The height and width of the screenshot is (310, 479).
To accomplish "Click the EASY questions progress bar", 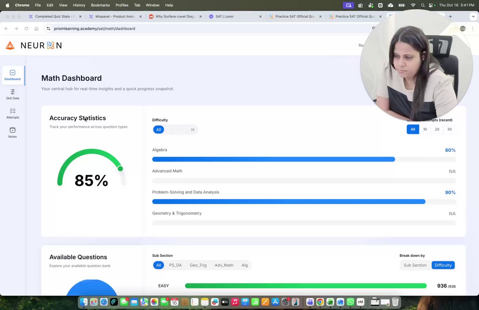I will (306, 286).
